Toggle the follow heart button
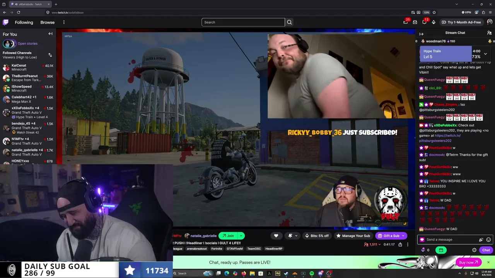This screenshot has height=278, width=495. (x=276, y=236)
